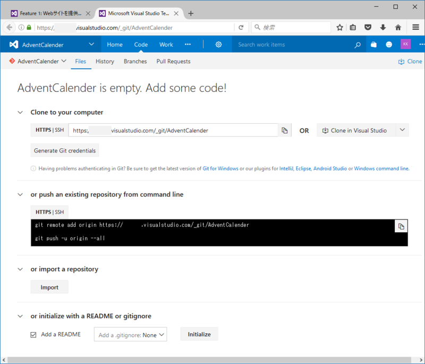The height and width of the screenshot is (364, 425).
Task: Collapse the push an existing repository section
Action: [x=20, y=194]
